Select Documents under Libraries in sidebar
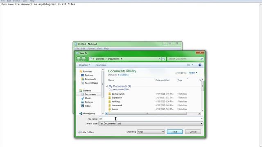Viewport: 262px width, 147px height. (90, 94)
